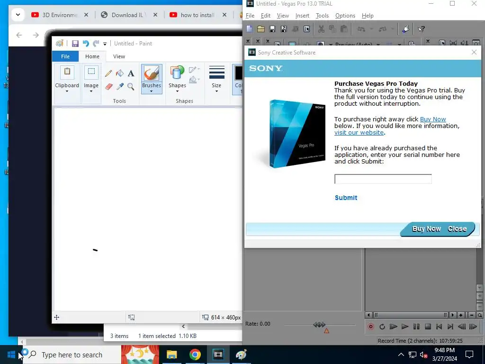Open the Insert menu in Vegas Pro
The width and height of the screenshot is (485, 364).
pyautogui.click(x=302, y=16)
